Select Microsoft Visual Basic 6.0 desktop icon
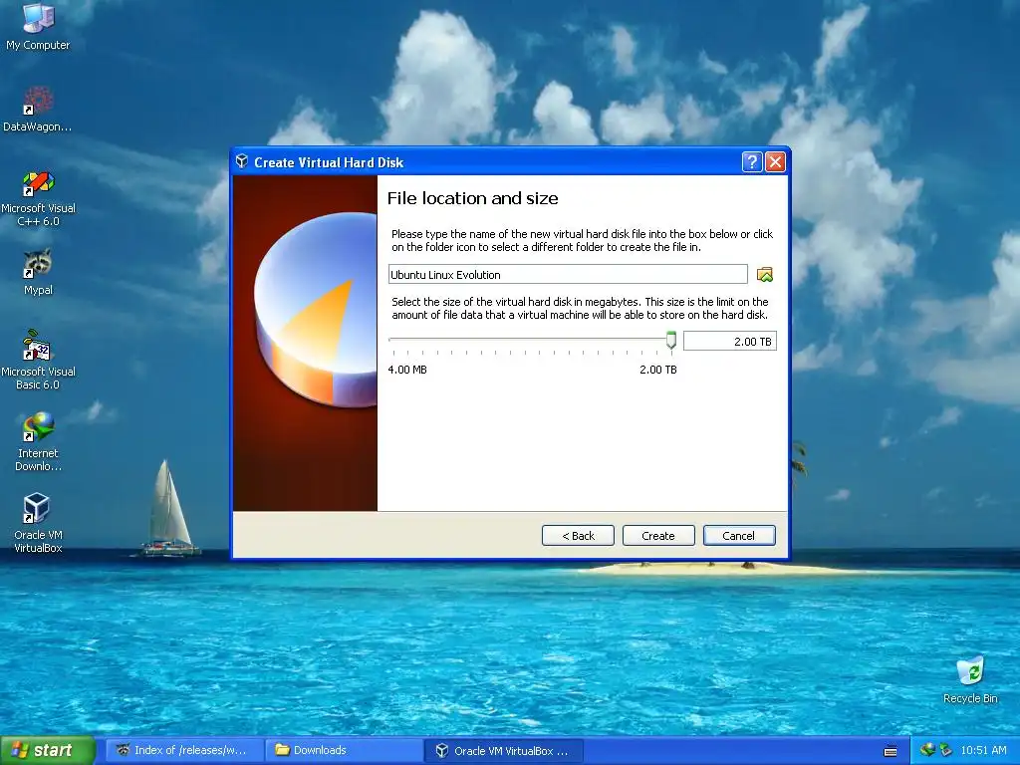The height and width of the screenshot is (765, 1020). point(38,360)
